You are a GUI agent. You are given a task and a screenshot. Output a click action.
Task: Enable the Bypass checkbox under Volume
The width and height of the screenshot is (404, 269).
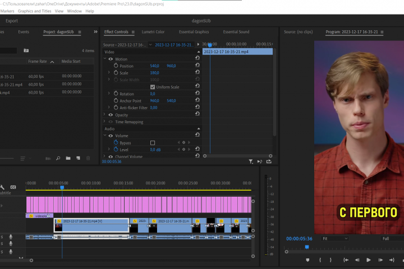click(x=153, y=142)
